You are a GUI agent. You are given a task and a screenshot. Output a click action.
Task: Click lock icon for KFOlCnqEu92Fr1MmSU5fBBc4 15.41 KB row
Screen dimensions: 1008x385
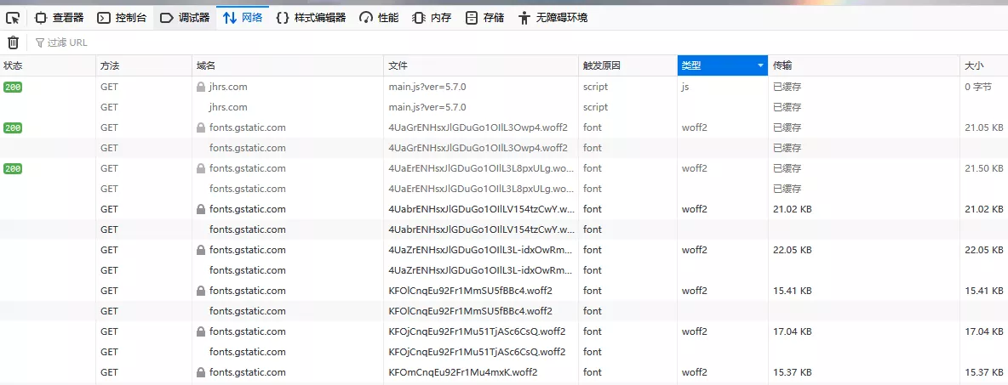[201, 291]
